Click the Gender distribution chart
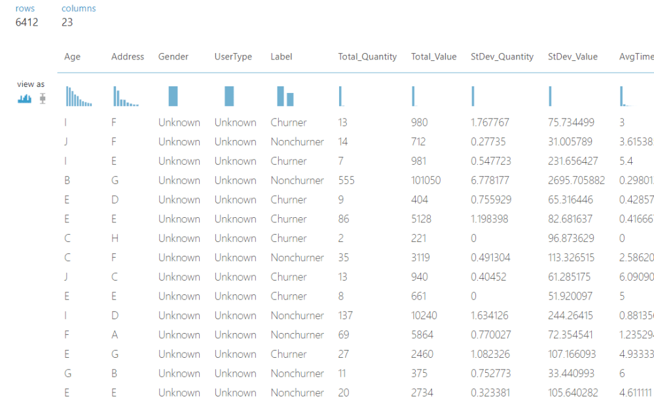 (173, 96)
